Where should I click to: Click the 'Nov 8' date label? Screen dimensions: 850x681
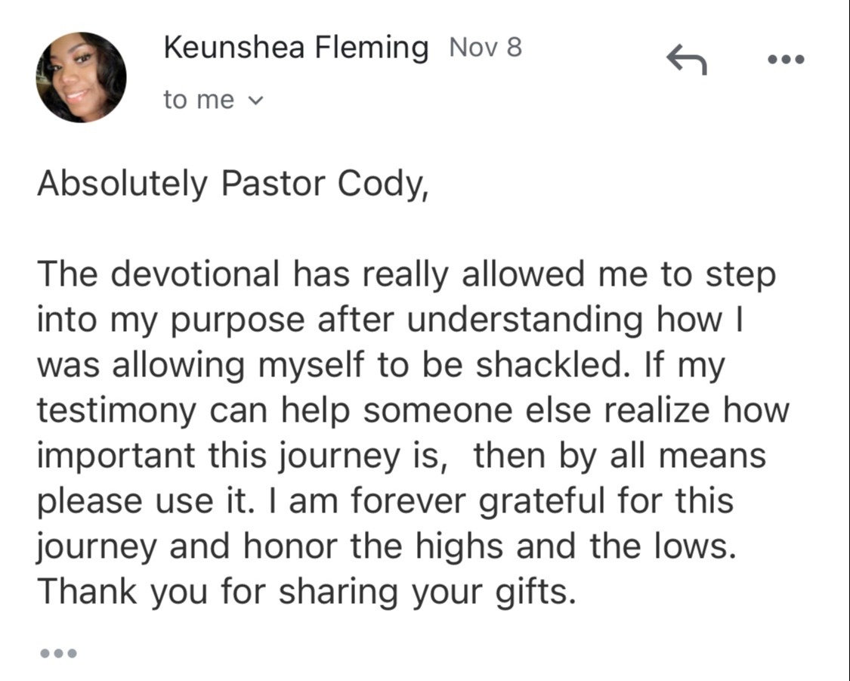click(x=485, y=48)
